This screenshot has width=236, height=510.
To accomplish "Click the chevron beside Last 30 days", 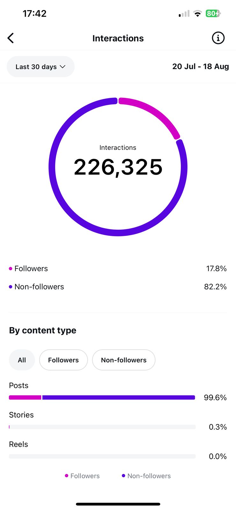I will tap(63, 67).
